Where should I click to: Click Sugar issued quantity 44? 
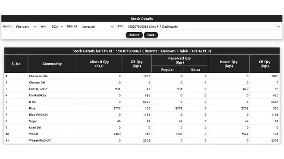[247, 121]
